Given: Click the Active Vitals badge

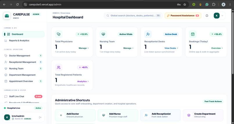Looking at the screenshot, I should point(126,34).
